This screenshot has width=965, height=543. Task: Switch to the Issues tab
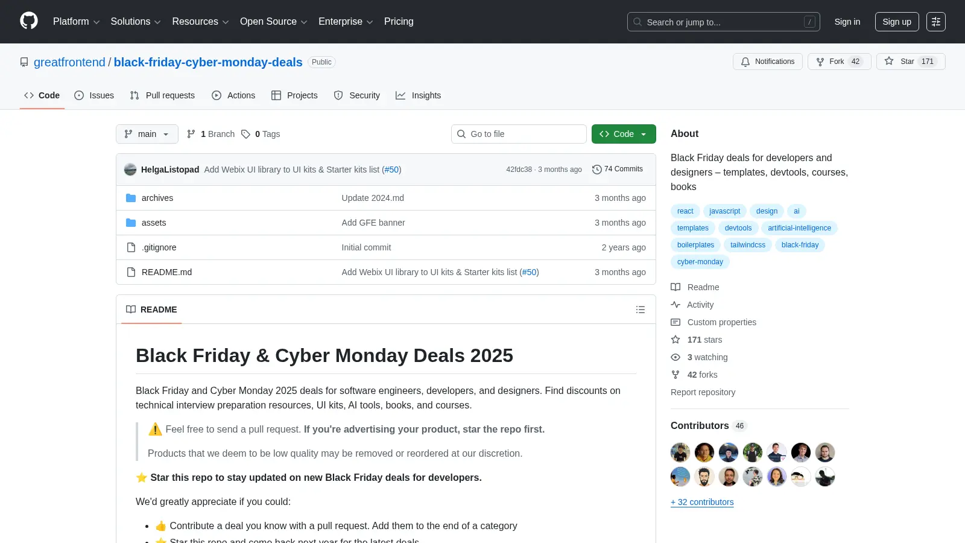(94, 95)
